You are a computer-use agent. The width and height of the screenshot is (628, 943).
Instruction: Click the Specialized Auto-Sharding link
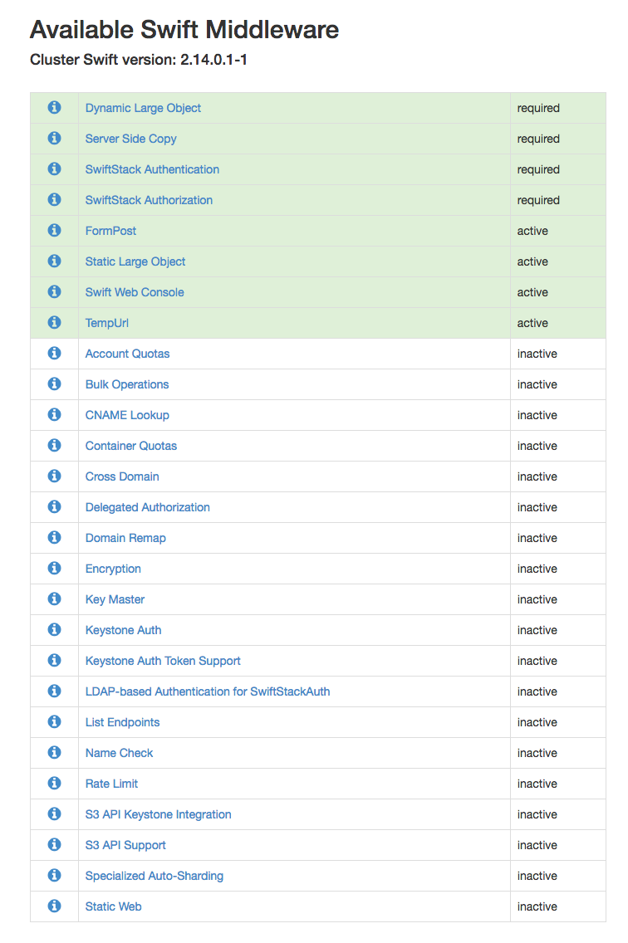pos(155,876)
